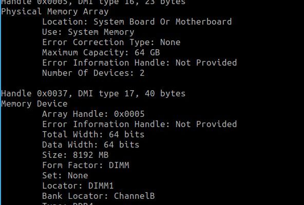Click the first 'Error Information Handle: Not Provided'
304x205 pixels.
[140, 63]
